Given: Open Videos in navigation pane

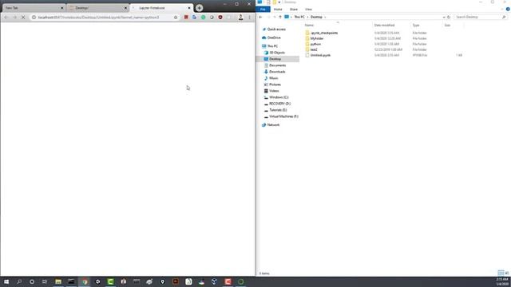Looking at the screenshot, I should click(x=274, y=91).
